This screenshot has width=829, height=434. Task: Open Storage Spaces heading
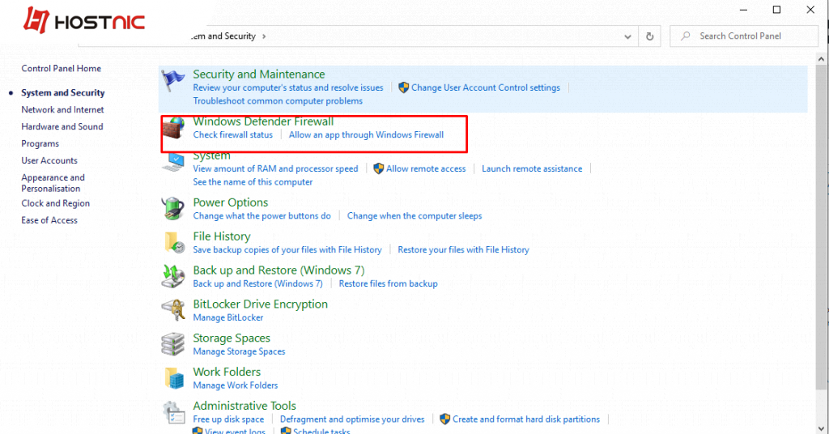click(232, 338)
